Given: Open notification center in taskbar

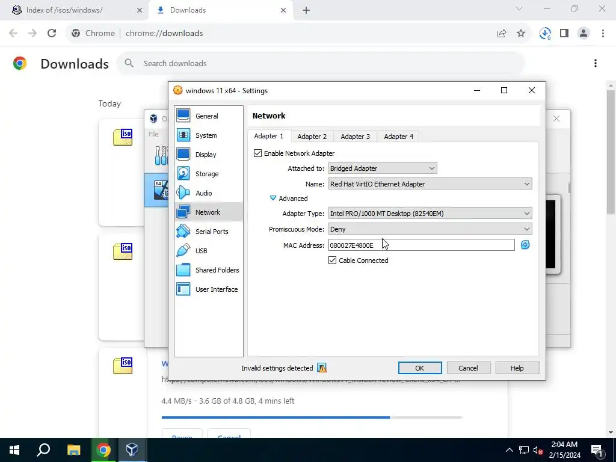Looking at the screenshot, I should [x=597, y=450].
